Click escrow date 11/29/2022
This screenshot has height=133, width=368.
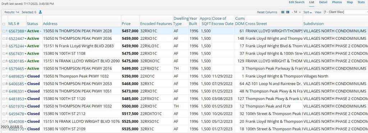click(x=222, y=76)
